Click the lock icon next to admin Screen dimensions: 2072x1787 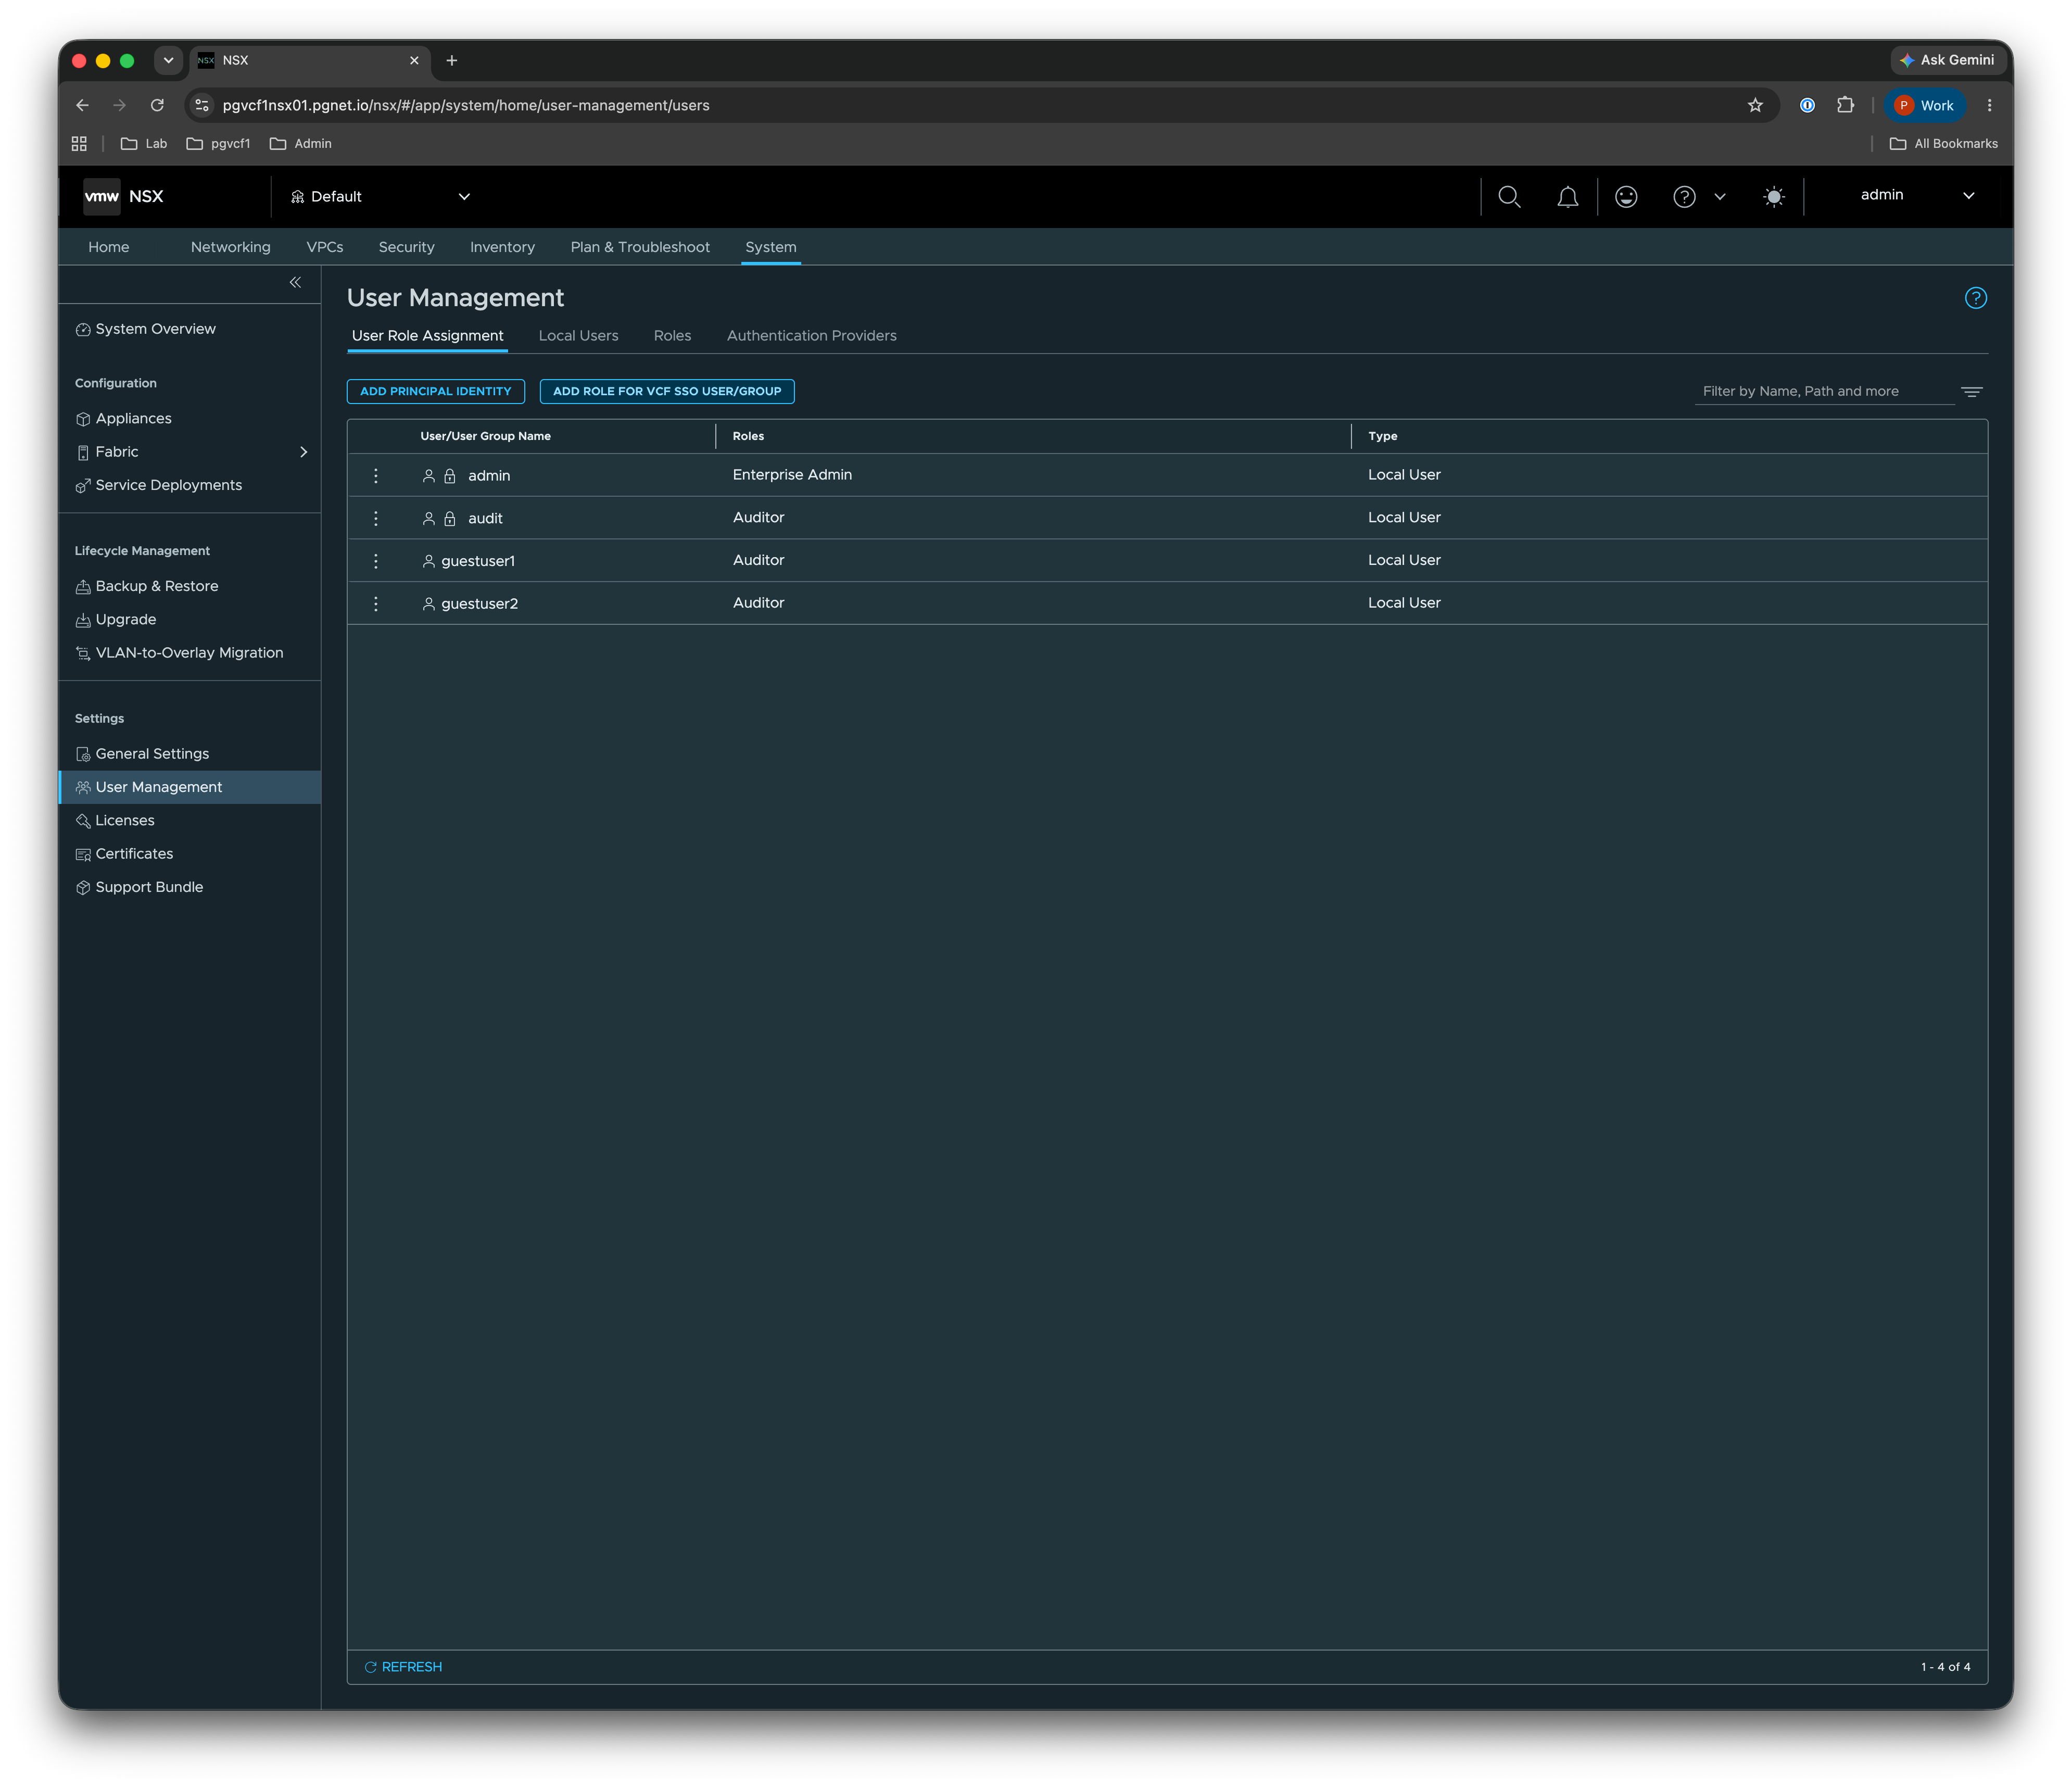coord(450,476)
